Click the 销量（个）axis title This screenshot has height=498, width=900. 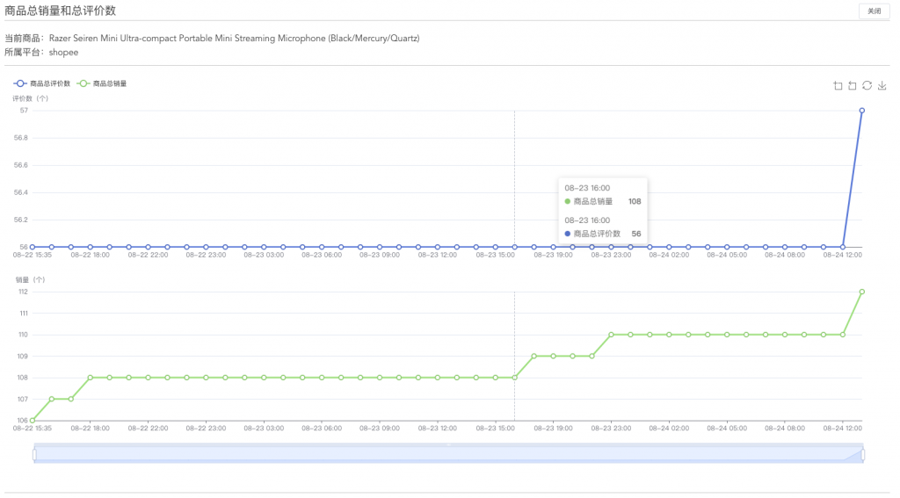[31, 280]
